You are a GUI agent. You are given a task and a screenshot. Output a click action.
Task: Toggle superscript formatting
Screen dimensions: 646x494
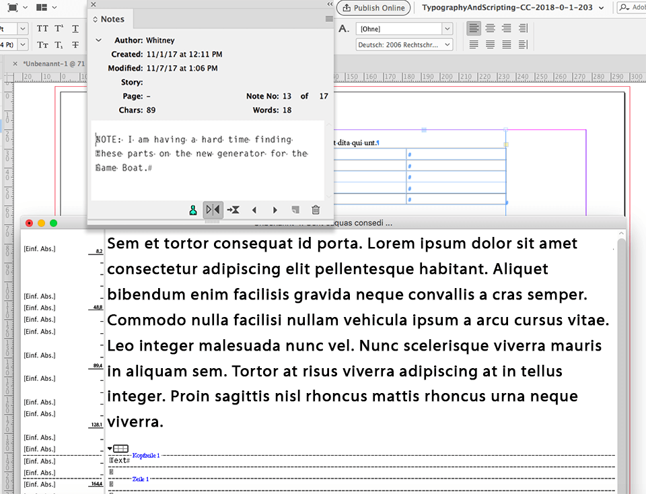[x=58, y=28]
